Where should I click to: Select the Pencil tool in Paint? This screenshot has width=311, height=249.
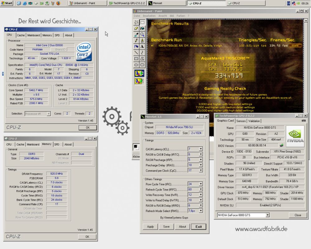[136, 40]
